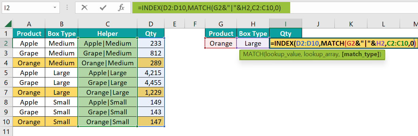Select row 7 header

(x=6, y=92)
